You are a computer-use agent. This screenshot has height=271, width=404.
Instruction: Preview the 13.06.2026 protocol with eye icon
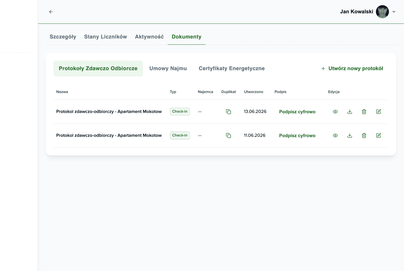335,112
